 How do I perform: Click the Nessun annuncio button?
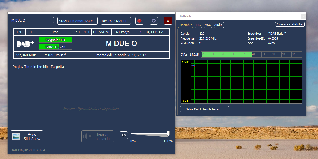coord(98,136)
